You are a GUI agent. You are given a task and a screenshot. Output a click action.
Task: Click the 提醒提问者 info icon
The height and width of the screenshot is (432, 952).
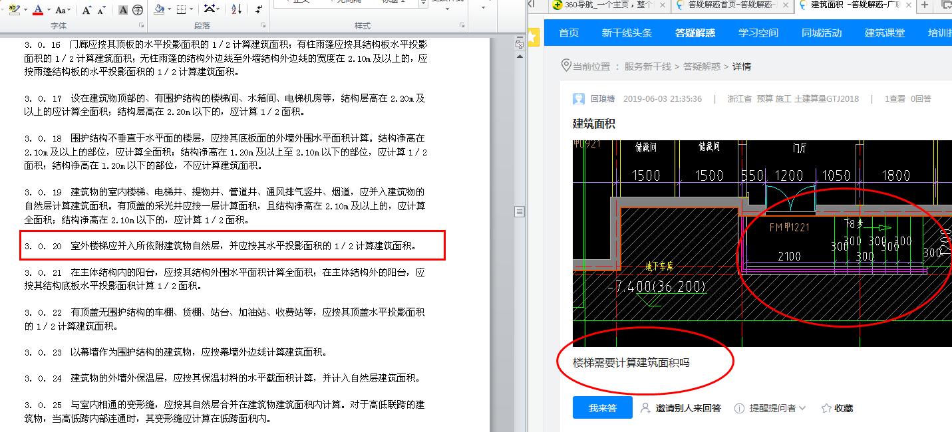click(x=739, y=408)
